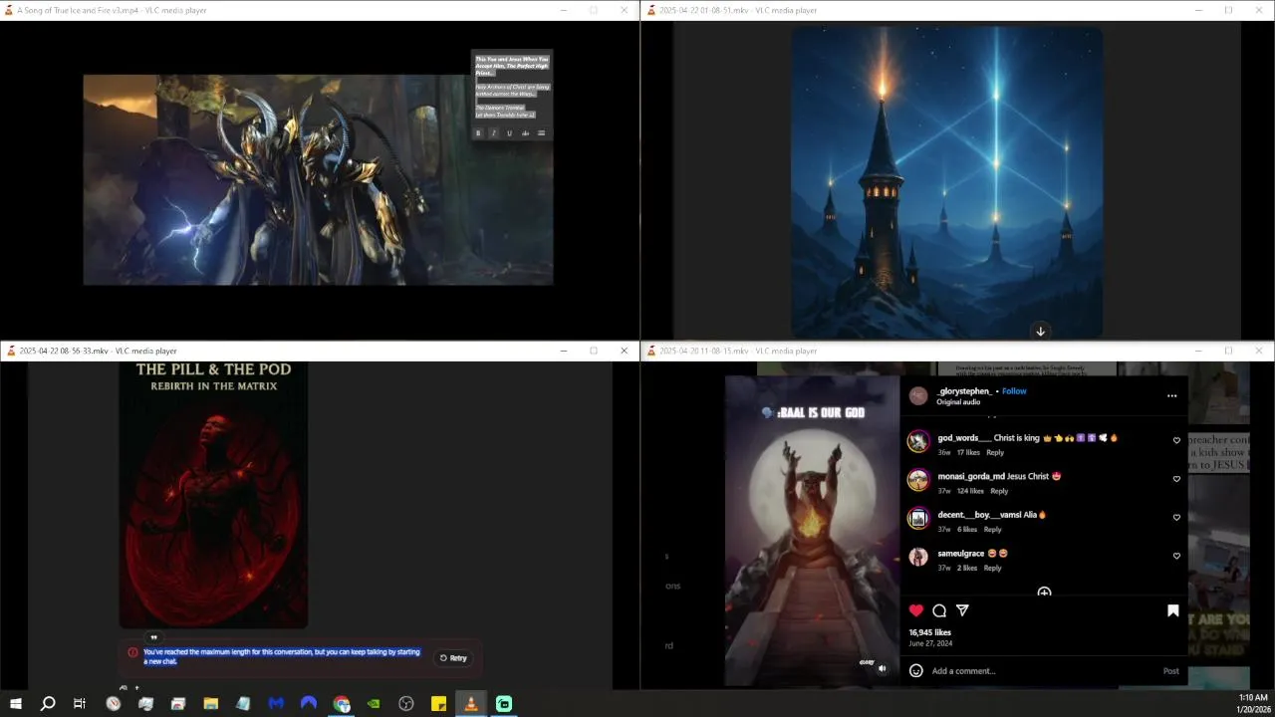
Task: Open the three-dot options menu on the post
Action: pyautogui.click(x=1171, y=396)
